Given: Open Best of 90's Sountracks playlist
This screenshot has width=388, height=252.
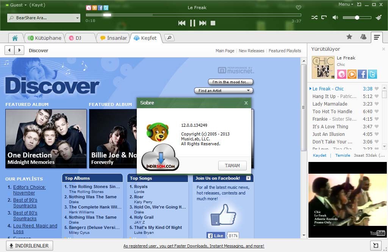Looking at the screenshot, I should (x=25, y=203).
